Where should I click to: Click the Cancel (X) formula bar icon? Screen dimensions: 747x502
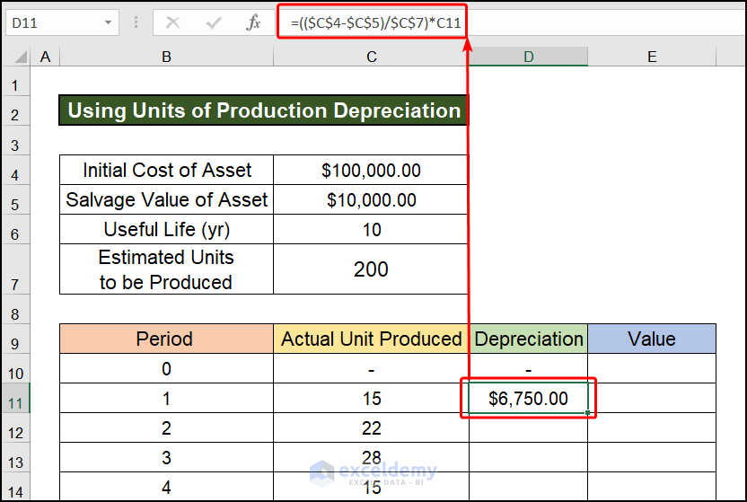172,22
